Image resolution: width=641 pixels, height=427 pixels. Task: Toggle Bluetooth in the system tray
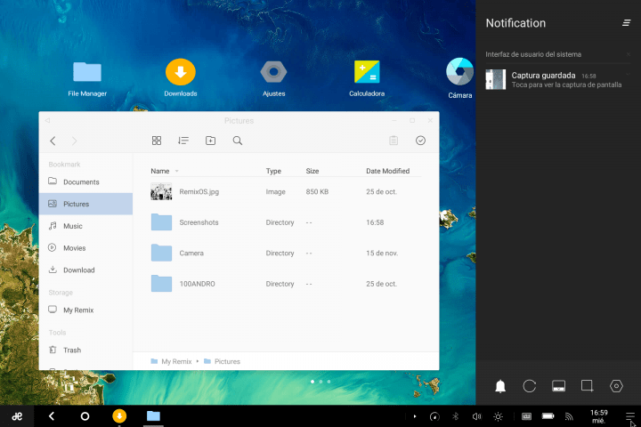pos(456,417)
